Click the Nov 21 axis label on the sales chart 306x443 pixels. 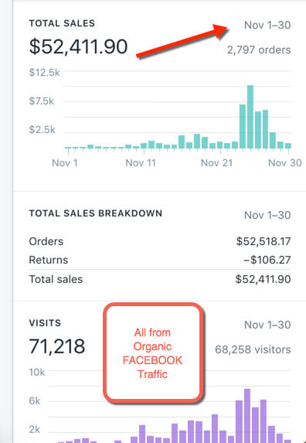pos(216,163)
